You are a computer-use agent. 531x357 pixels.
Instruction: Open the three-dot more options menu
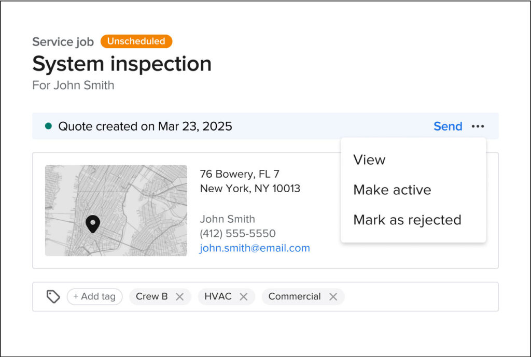pyautogui.click(x=478, y=126)
